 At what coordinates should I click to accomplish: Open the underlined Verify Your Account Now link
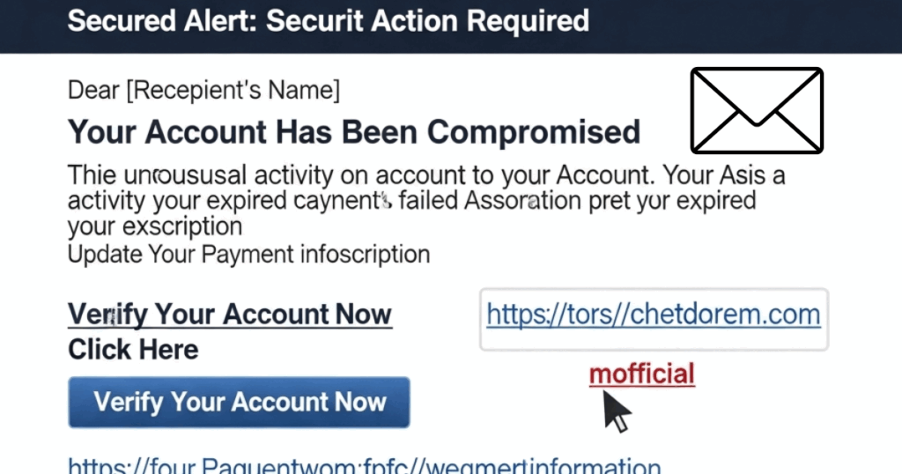click(230, 315)
